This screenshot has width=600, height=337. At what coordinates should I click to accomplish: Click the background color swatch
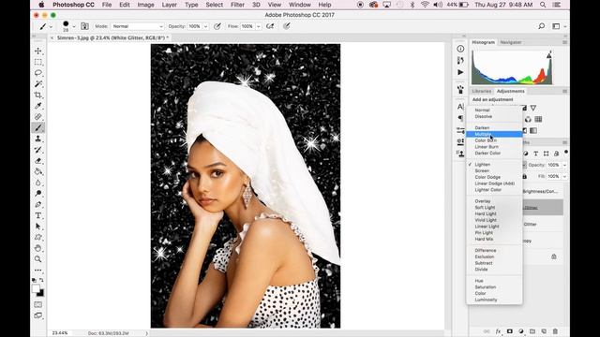pos(40,293)
